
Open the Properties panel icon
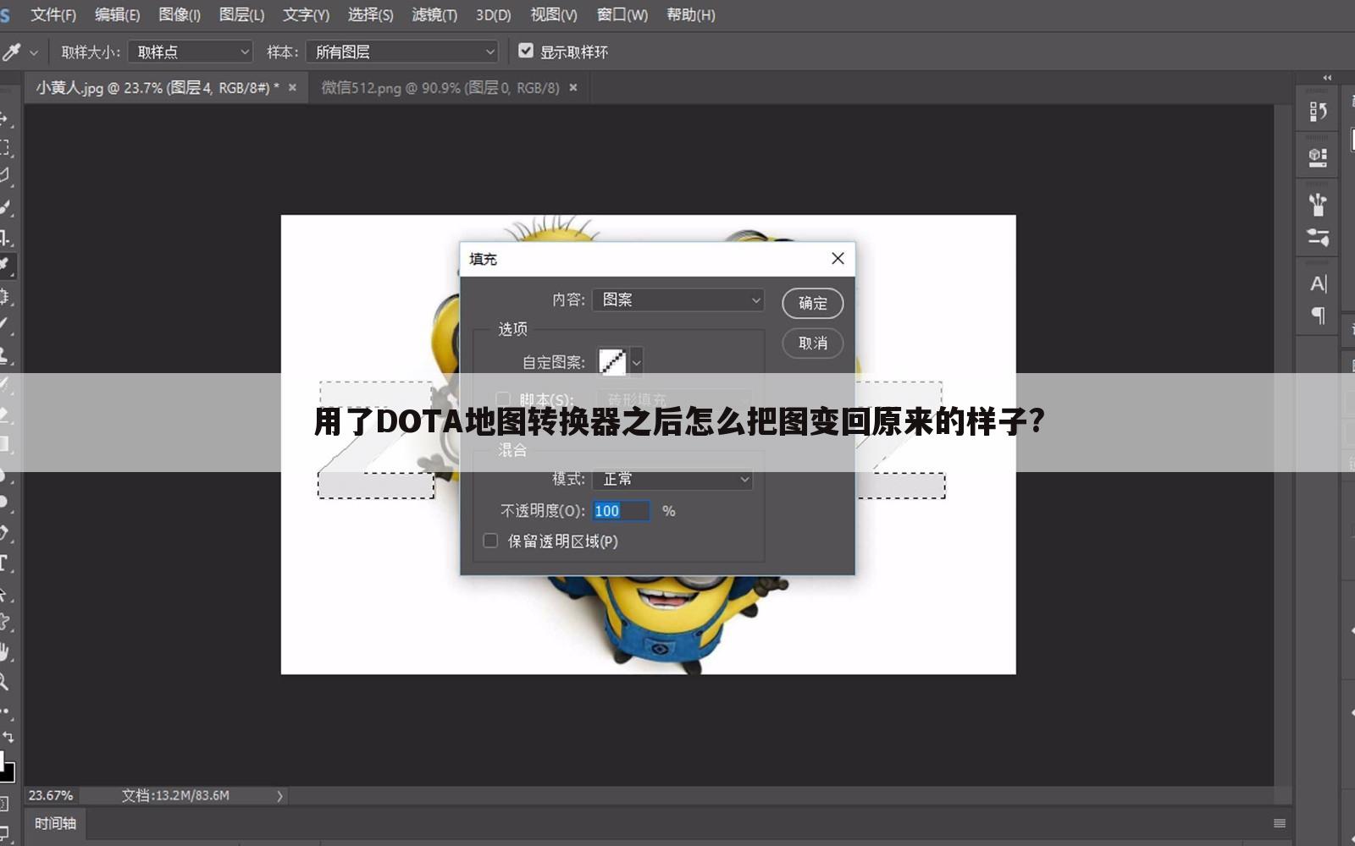(x=1318, y=157)
